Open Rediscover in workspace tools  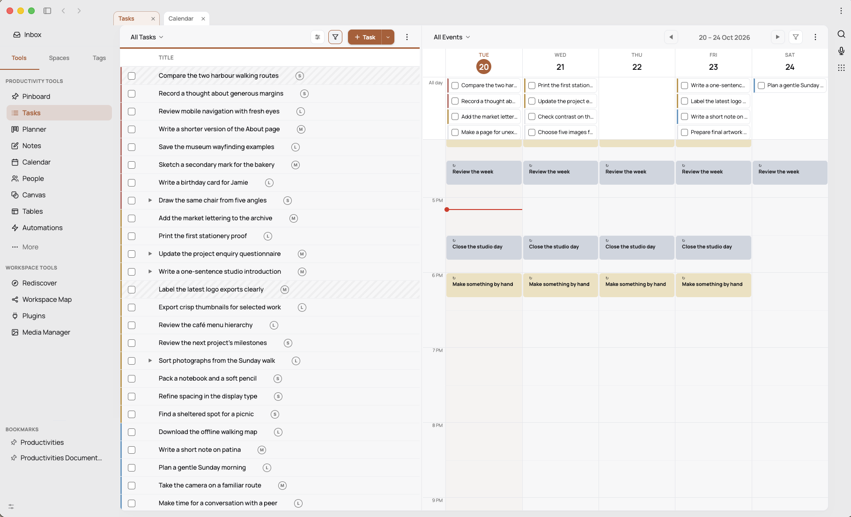pos(59,283)
